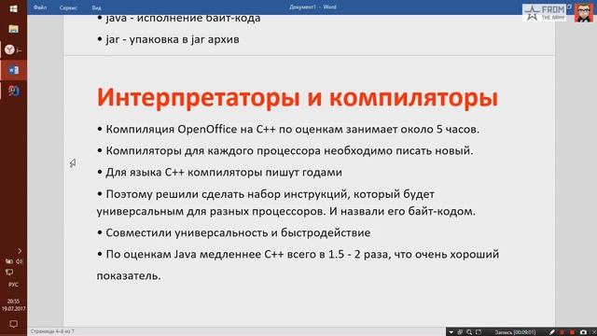This screenshot has width=597, height=336.
Task: Switch to Word in the taskbar
Action: [14, 70]
